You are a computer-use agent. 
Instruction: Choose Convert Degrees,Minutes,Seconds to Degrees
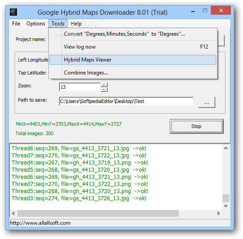133,34
